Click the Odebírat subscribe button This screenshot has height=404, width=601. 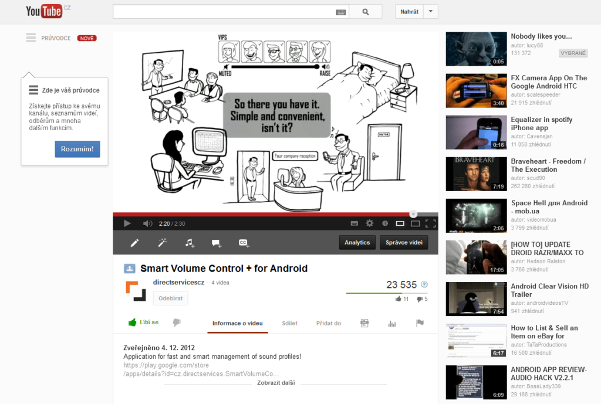pos(171,298)
